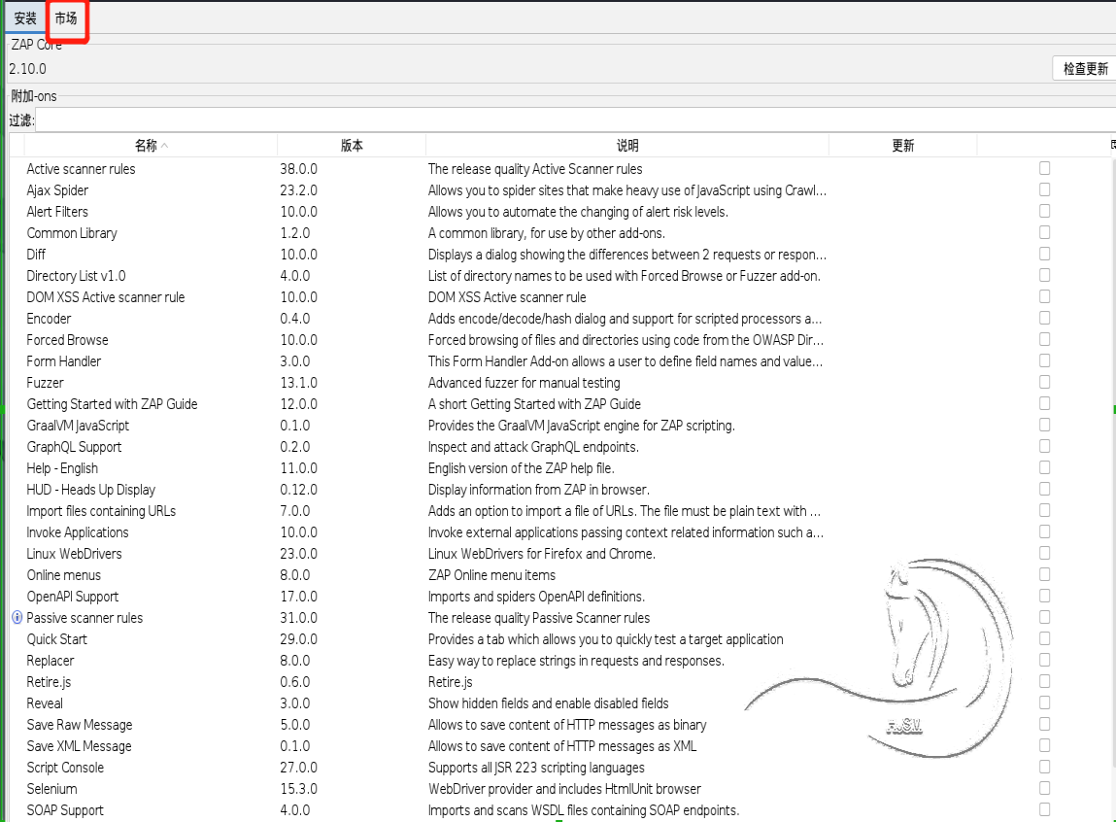Enable the Selenium add-on checkbox
Viewport: 1116px width, 822px height.
click(1044, 788)
